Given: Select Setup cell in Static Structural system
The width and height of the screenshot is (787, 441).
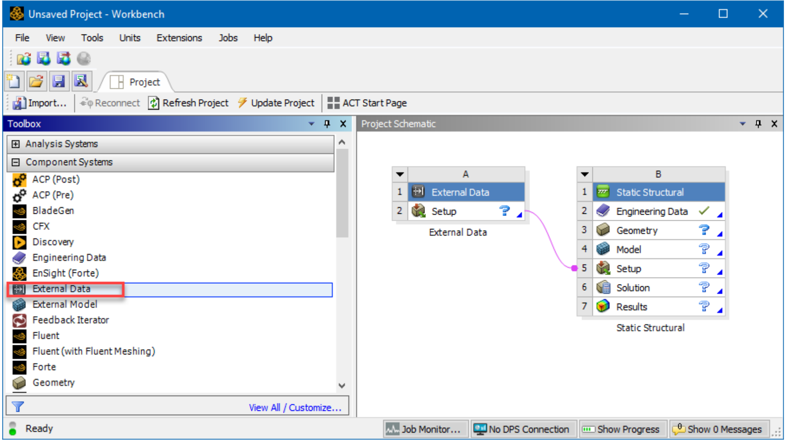Looking at the screenshot, I should (658, 269).
